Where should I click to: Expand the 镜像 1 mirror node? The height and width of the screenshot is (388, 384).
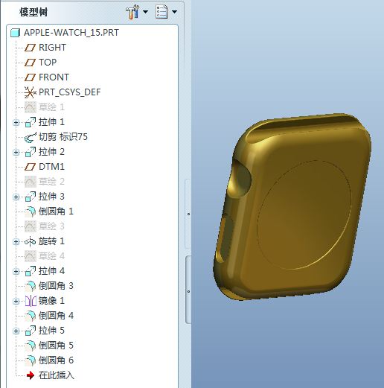tap(16, 301)
